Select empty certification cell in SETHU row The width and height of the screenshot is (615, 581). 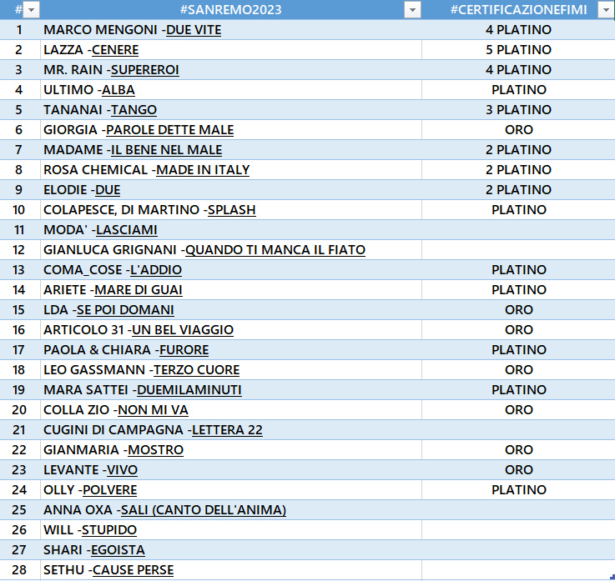(x=518, y=569)
